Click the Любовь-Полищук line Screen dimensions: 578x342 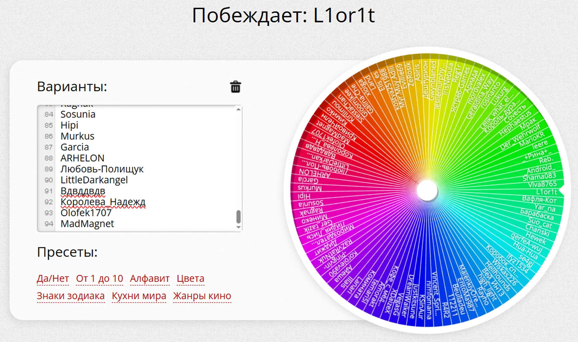(x=102, y=169)
